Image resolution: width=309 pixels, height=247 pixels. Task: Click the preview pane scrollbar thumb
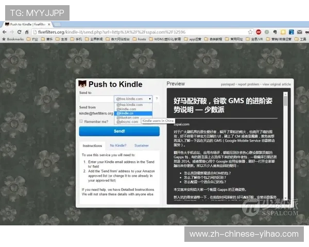[x=285, y=101]
